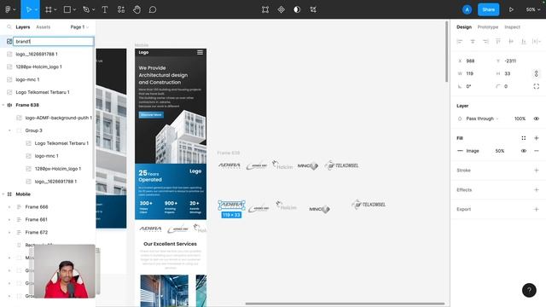546x307 pixels.
Task: Open the help question mark button
Action: (529, 290)
